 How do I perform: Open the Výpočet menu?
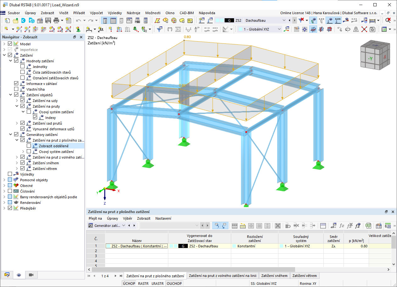click(x=96, y=13)
